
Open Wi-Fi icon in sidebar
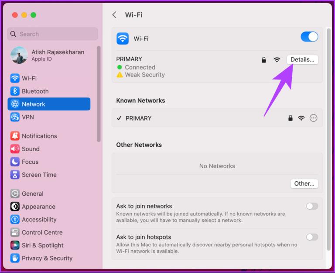tap(15, 78)
